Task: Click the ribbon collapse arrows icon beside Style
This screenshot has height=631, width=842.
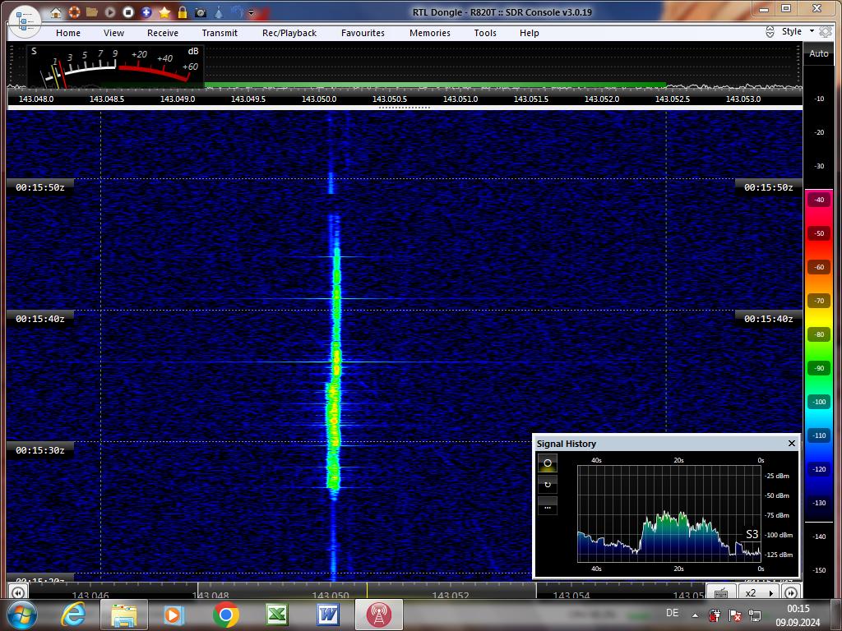Action: [x=770, y=32]
